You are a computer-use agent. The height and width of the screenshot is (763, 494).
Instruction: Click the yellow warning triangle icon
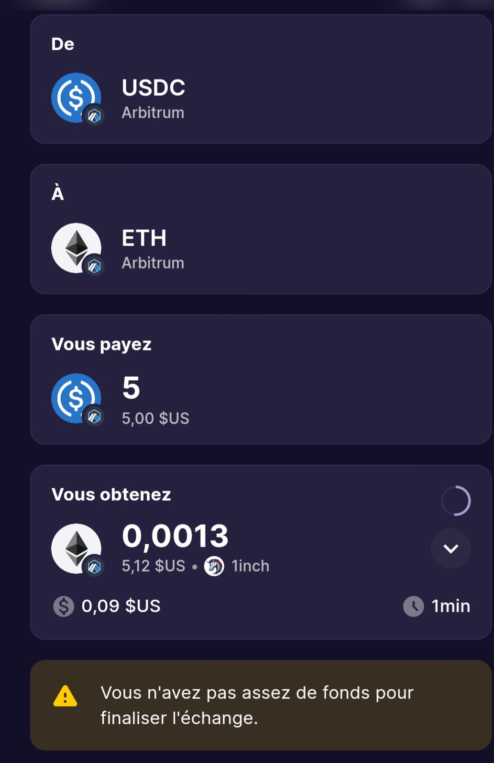click(65, 696)
